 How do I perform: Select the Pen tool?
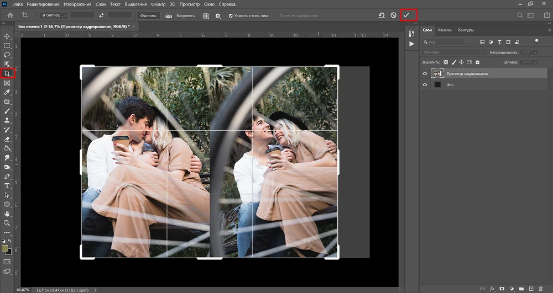pyautogui.click(x=7, y=177)
